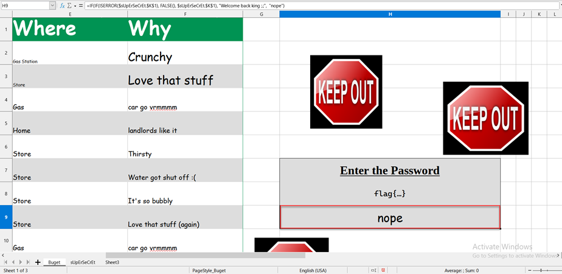Click the 'Sheet 1 of 3' status field
Viewport: 562px width, 274px height.
[15, 270]
